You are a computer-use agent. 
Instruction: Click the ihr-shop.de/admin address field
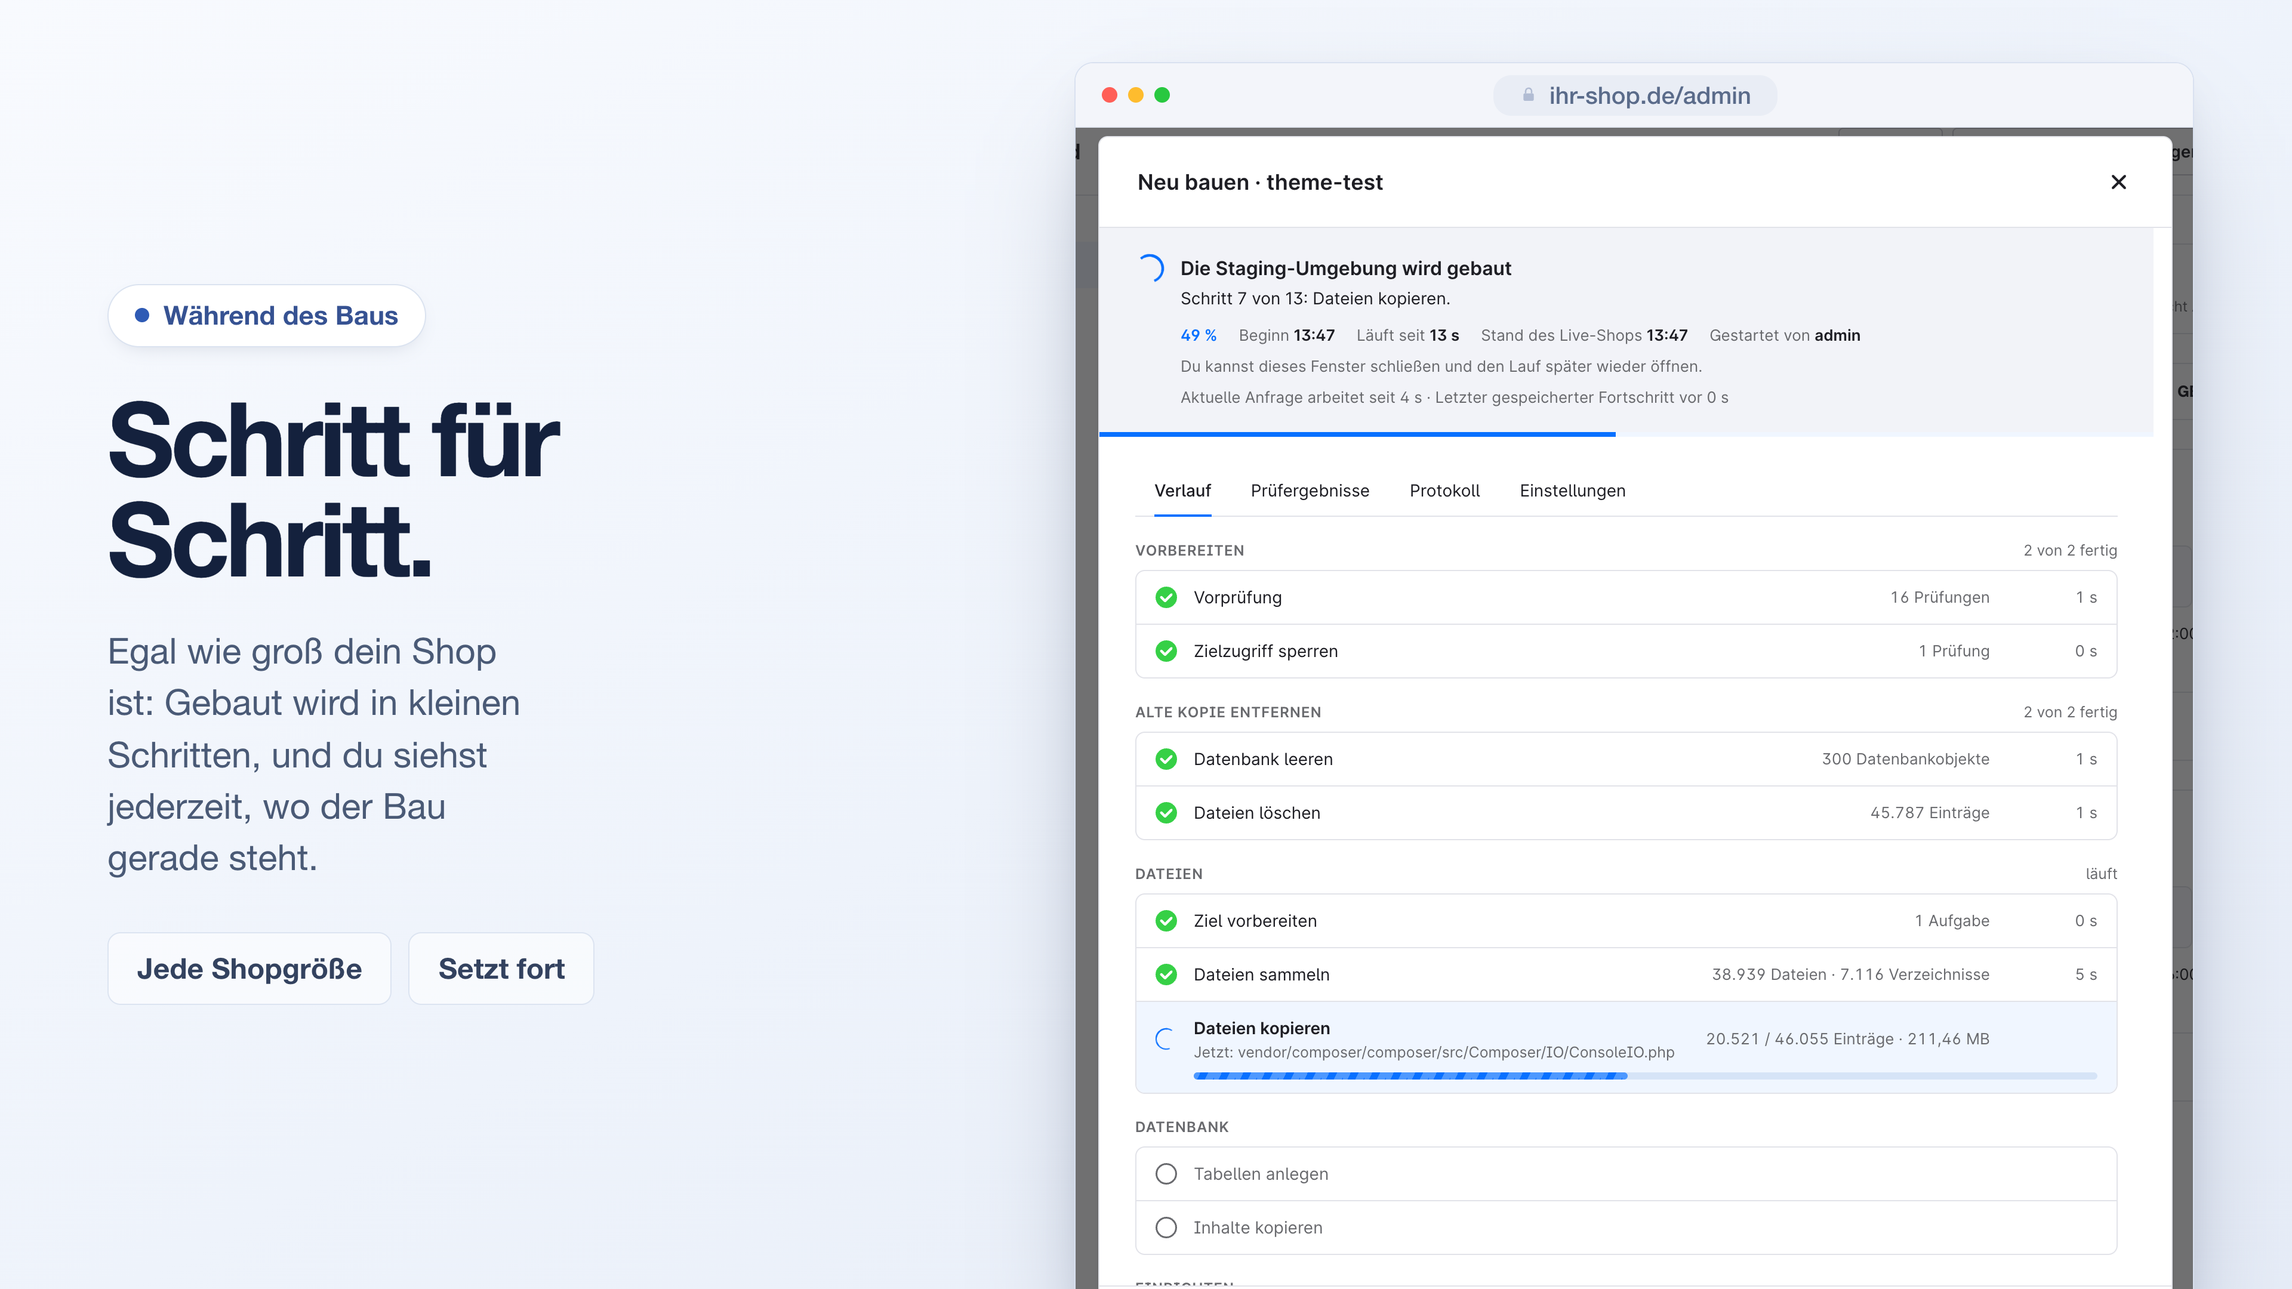pyautogui.click(x=1634, y=95)
